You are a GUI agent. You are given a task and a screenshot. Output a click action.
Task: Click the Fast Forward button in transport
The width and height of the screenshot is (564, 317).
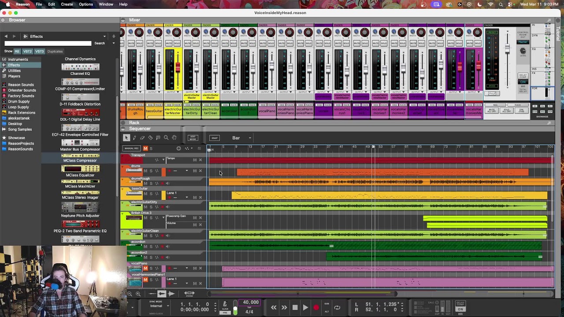tap(284, 308)
